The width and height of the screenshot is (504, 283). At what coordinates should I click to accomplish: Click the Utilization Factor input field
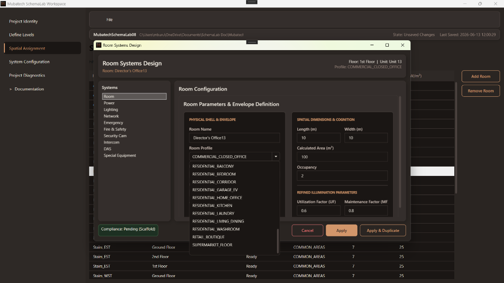pyautogui.click(x=318, y=210)
